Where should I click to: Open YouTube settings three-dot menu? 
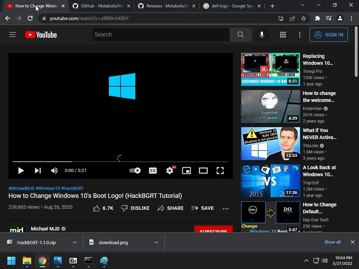(299, 35)
